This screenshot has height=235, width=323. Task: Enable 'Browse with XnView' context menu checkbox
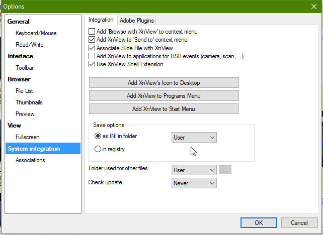92,32
